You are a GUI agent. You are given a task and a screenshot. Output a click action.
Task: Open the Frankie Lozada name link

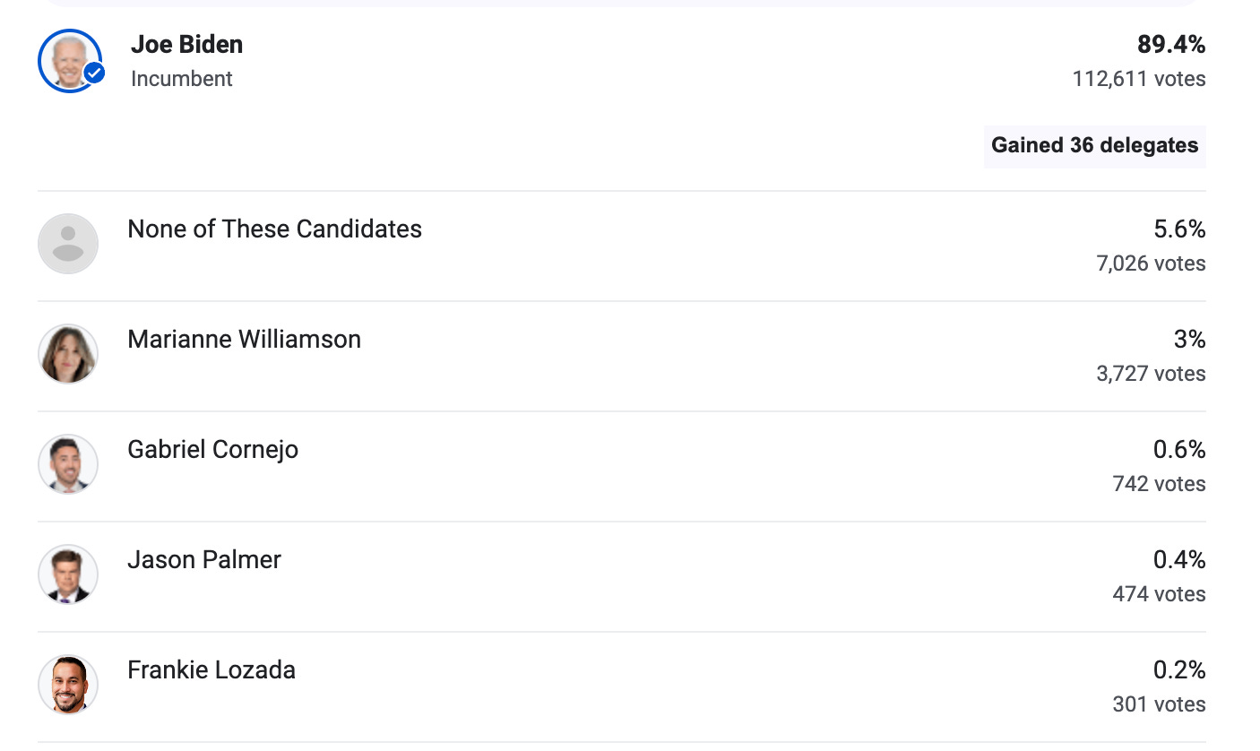(211, 670)
